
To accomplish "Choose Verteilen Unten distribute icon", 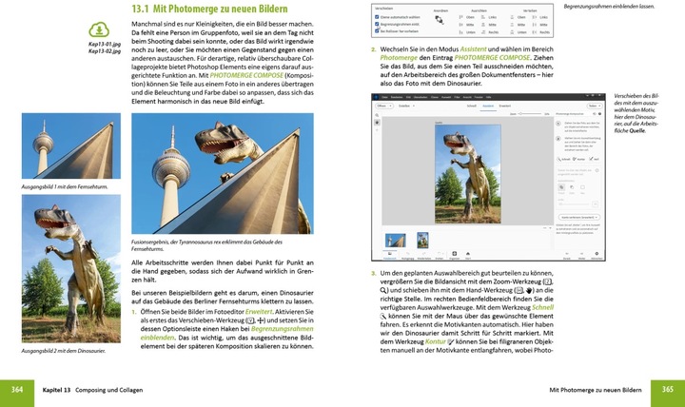I will (x=512, y=32).
